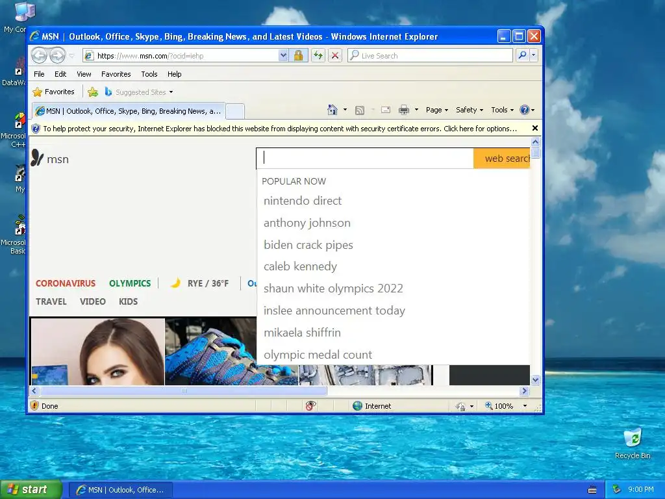Open the KIDS link
This screenshot has width=665, height=499.
pyautogui.click(x=128, y=301)
